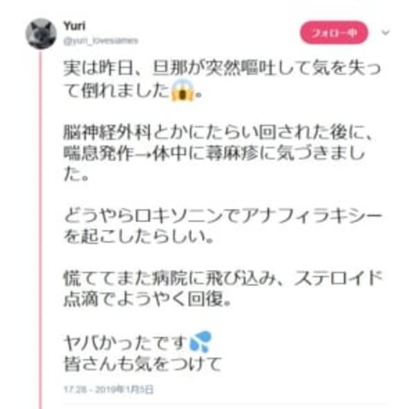Viewport: 416px width, 409px height.
Task: Click the line 皆さんも気をつけて
Action: (x=142, y=363)
